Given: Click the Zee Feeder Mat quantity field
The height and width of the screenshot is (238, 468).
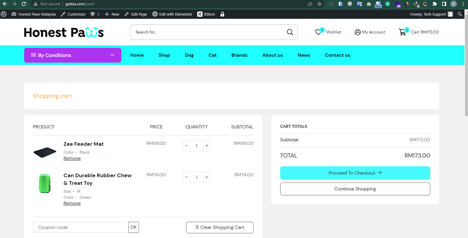Looking at the screenshot, I should coord(196,146).
